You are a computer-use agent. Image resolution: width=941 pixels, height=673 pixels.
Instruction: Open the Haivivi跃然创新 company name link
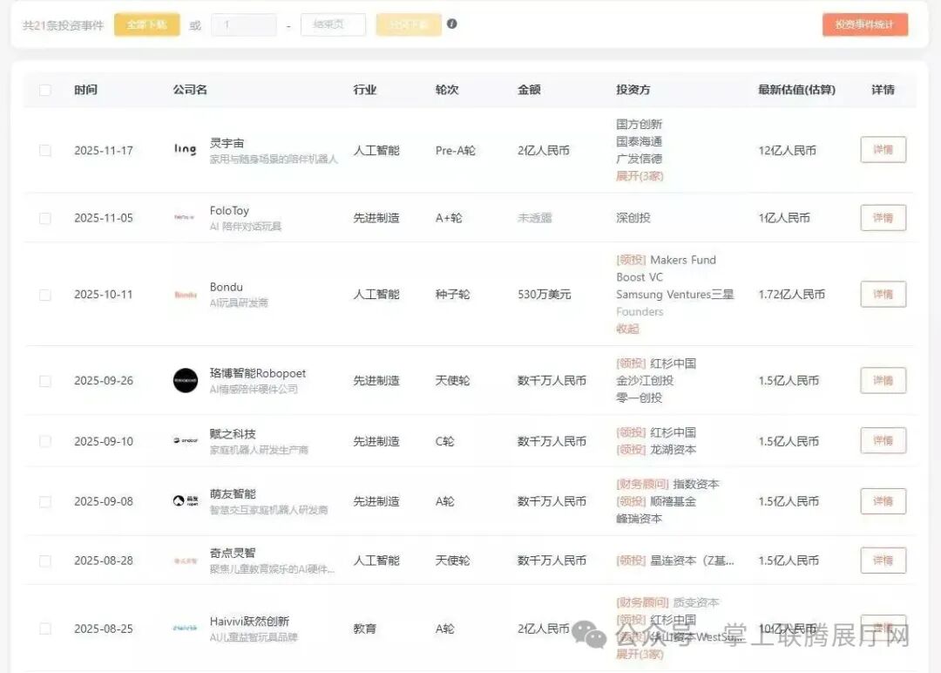250,622
